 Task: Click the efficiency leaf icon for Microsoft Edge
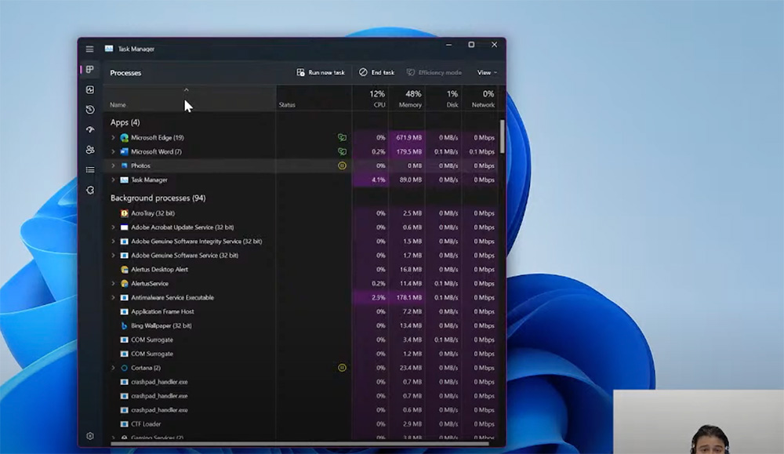point(342,137)
